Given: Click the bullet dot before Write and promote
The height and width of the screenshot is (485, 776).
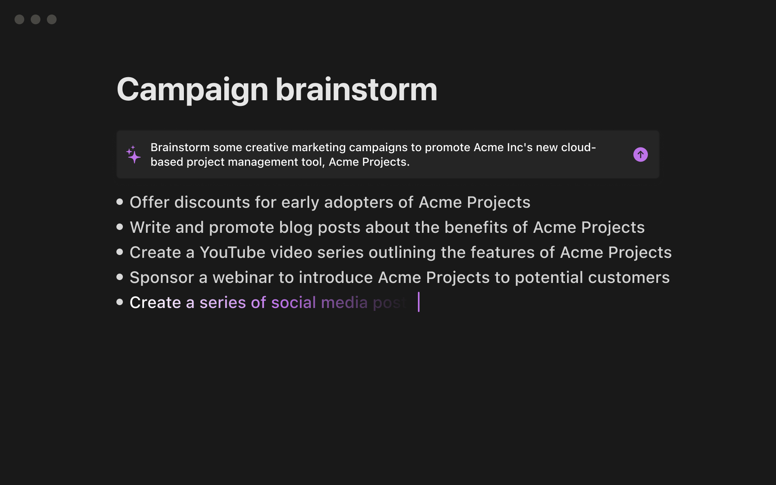Looking at the screenshot, I should pos(120,227).
